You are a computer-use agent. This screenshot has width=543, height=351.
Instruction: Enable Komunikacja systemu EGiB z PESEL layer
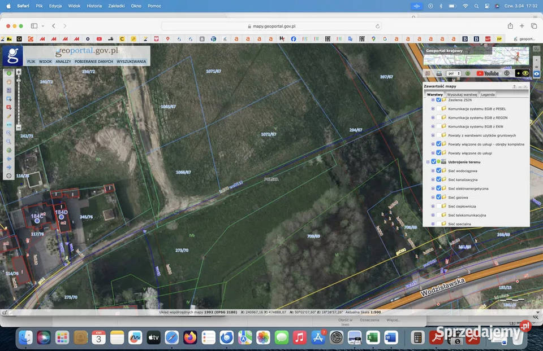pyautogui.click(x=438, y=108)
